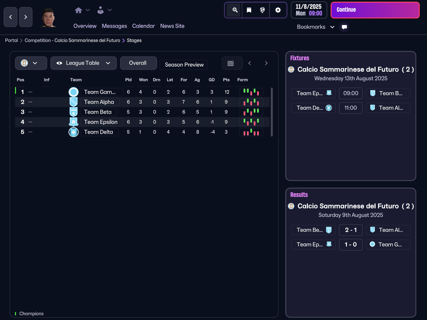Open the settings gear icon

pyautogui.click(x=278, y=10)
